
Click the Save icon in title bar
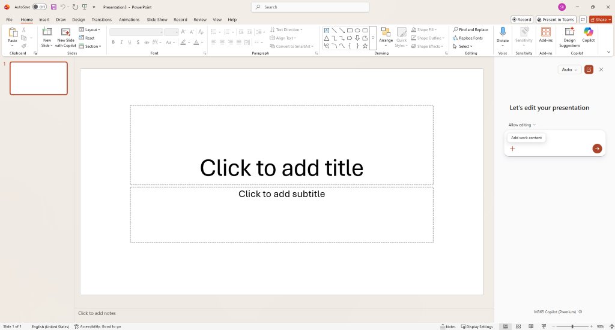click(x=53, y=7)
